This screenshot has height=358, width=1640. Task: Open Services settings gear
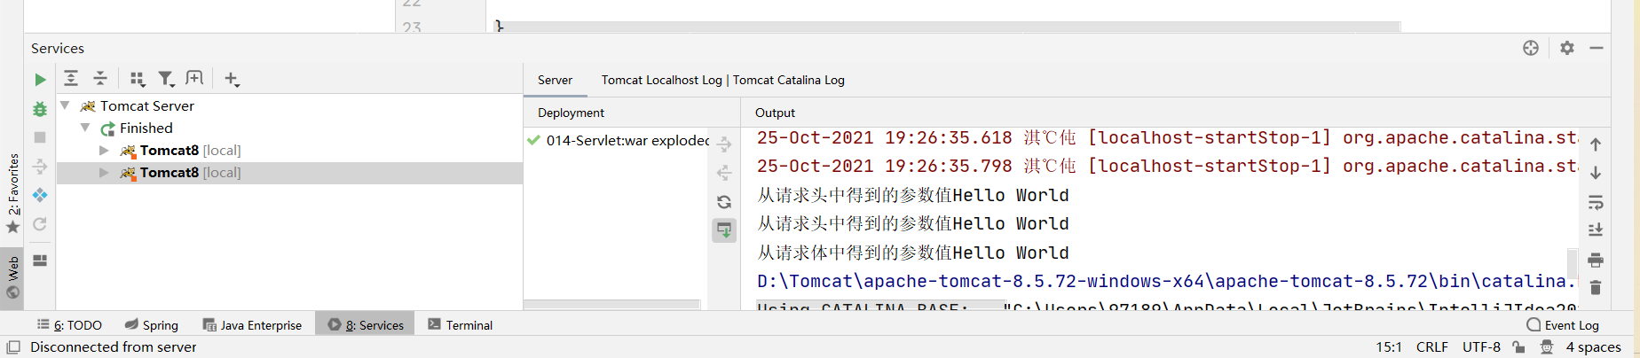1567,48
